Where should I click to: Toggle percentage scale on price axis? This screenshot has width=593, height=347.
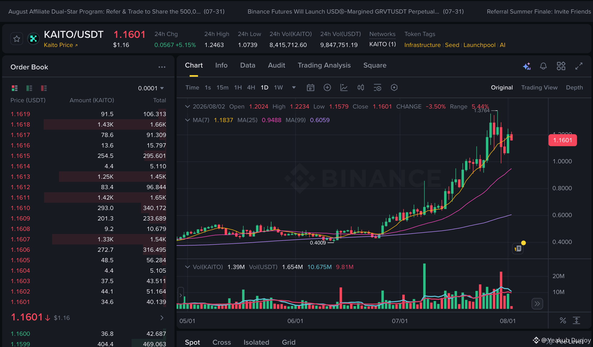563,320
